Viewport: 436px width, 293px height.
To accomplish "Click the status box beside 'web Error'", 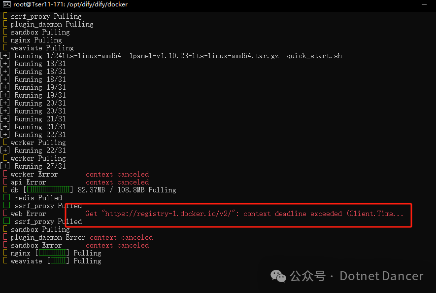I will point(5,214).
